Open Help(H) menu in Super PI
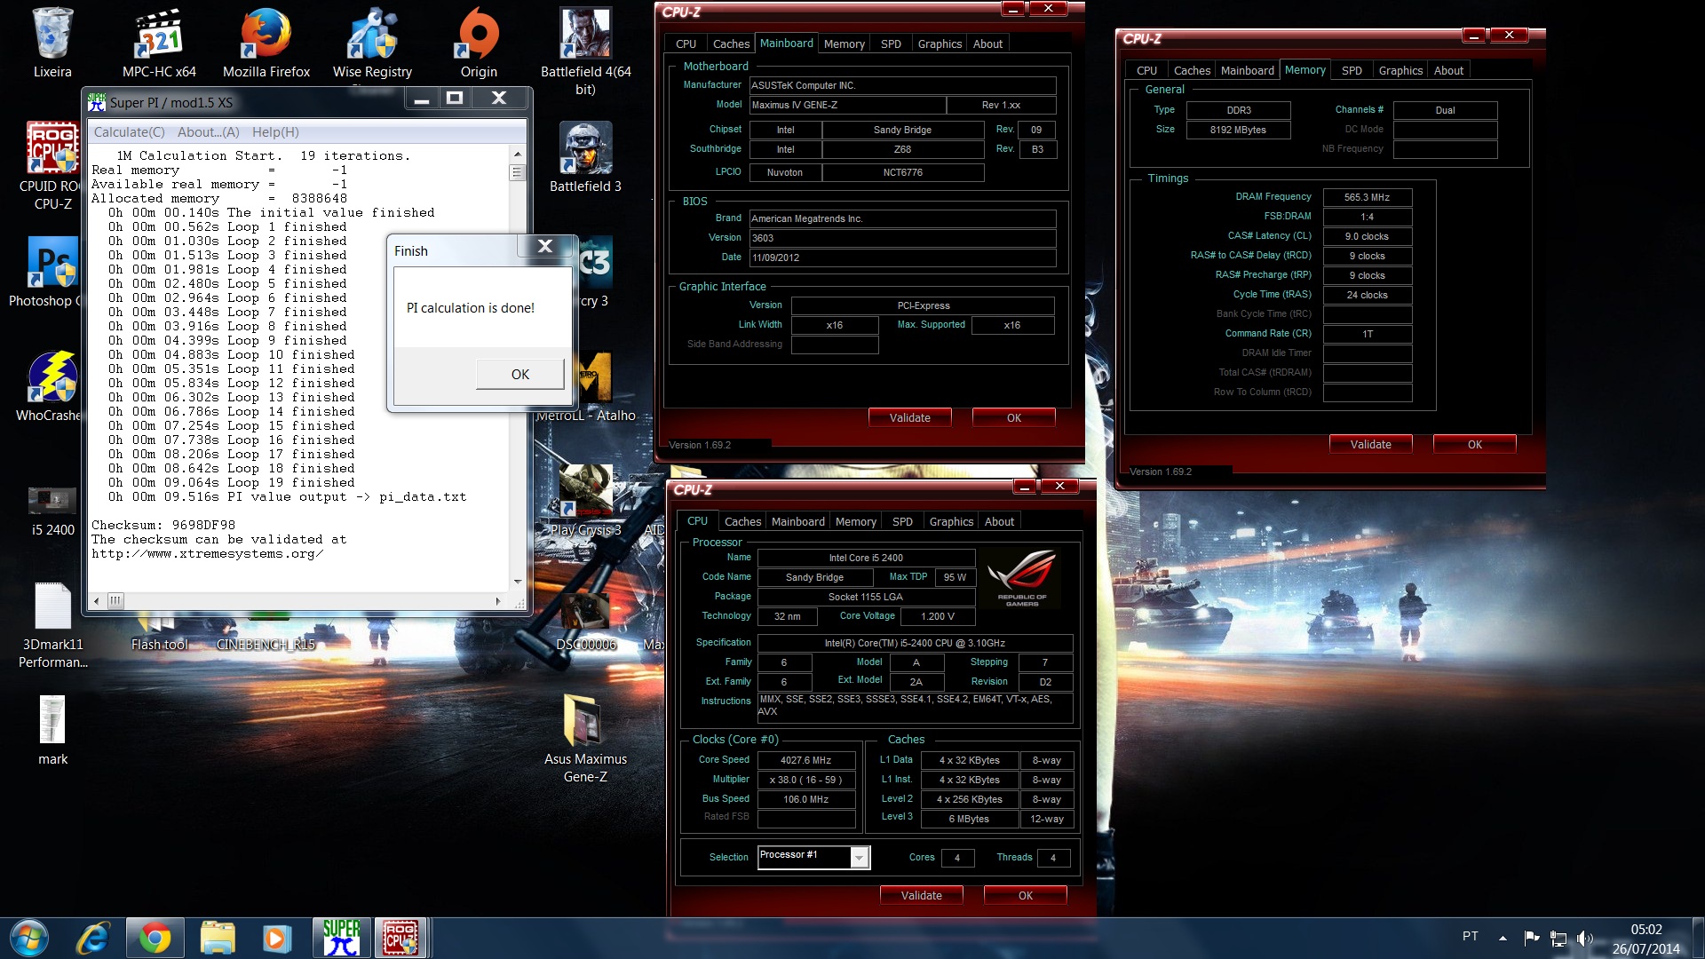Image resolution: width=1705 pixels, height=959 pixels. (275, 132)
